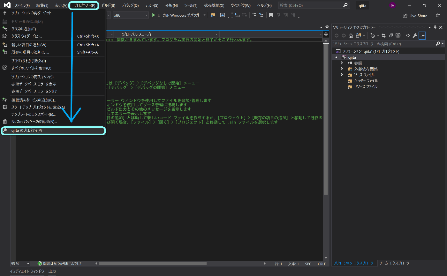This screenshot has width=447, height=276.
Task: Click the wrench Properties icon in Solution Explorer
Action: click(x=415, y=35)
